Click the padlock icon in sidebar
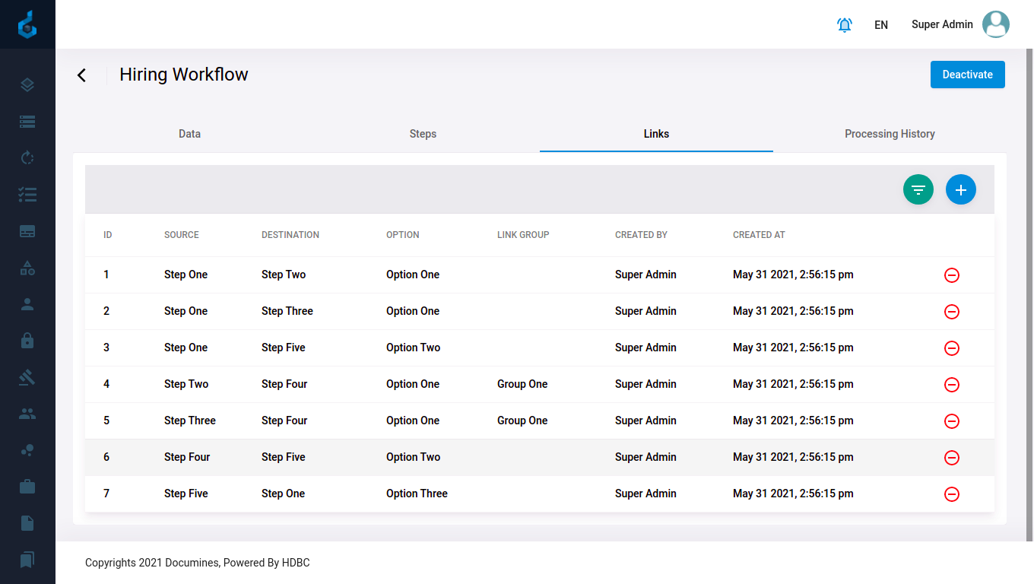The image size is (1034, 584). (27, 341)
